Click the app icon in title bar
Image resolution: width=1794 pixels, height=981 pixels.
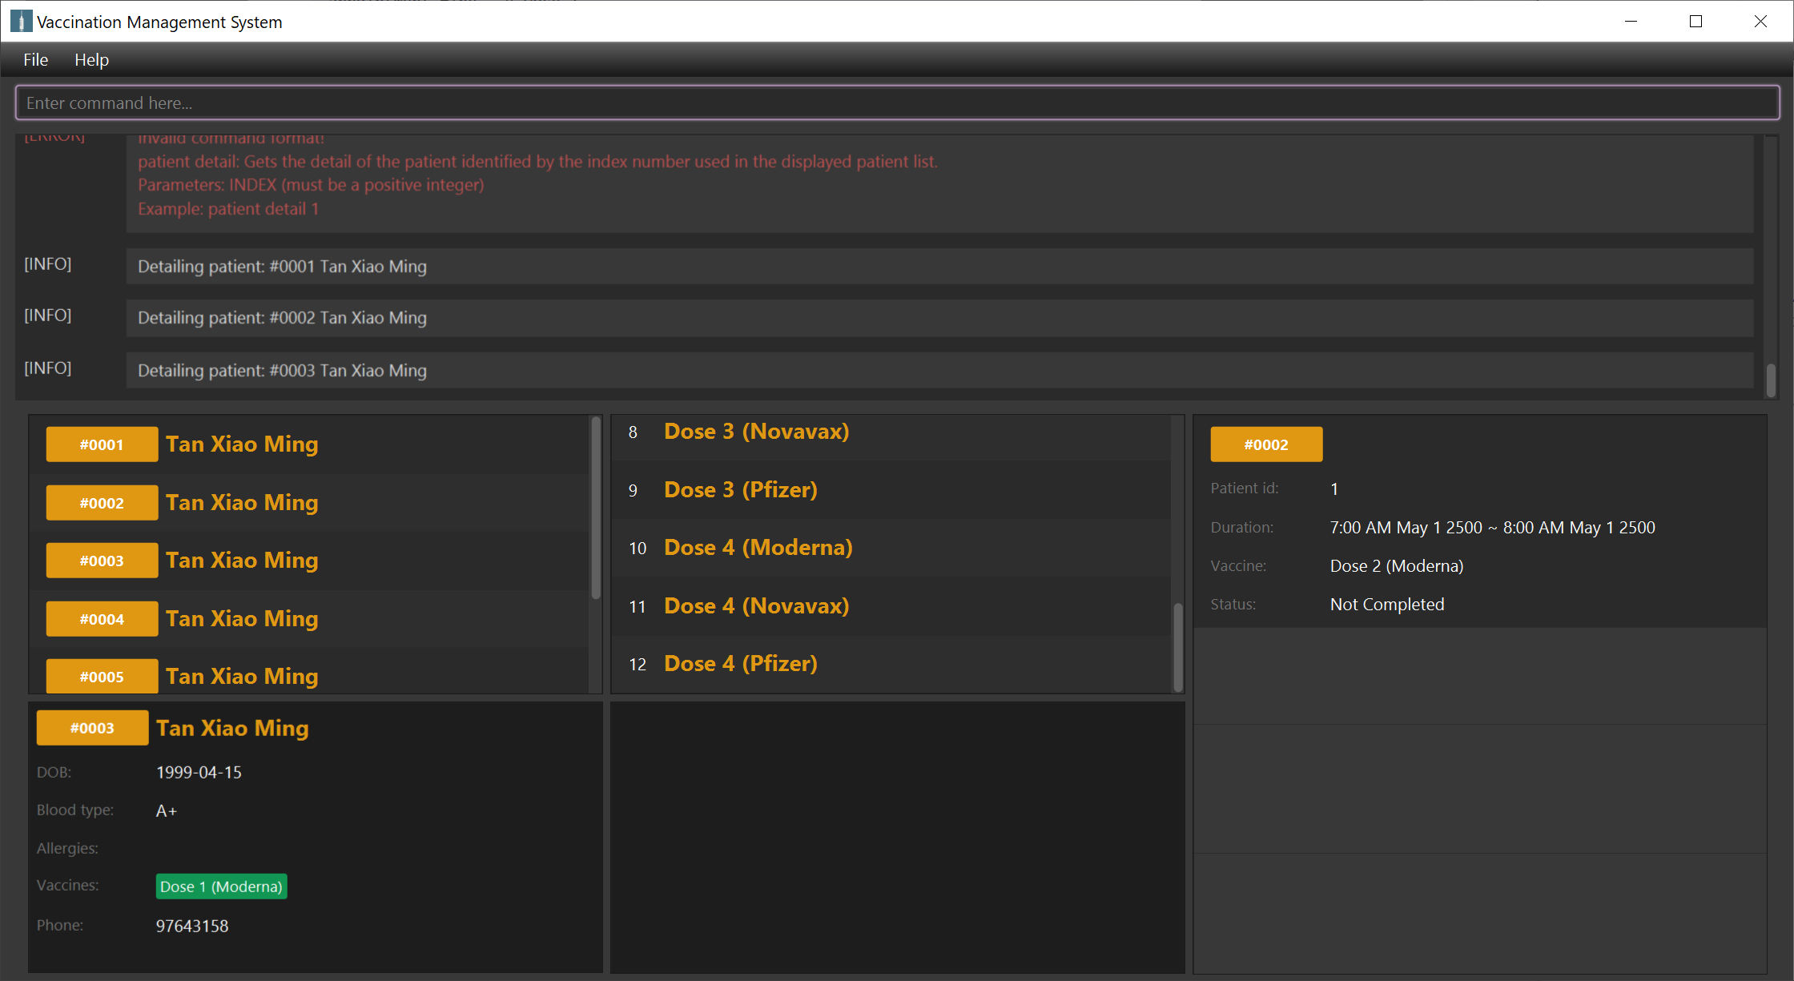coord(21,22)
